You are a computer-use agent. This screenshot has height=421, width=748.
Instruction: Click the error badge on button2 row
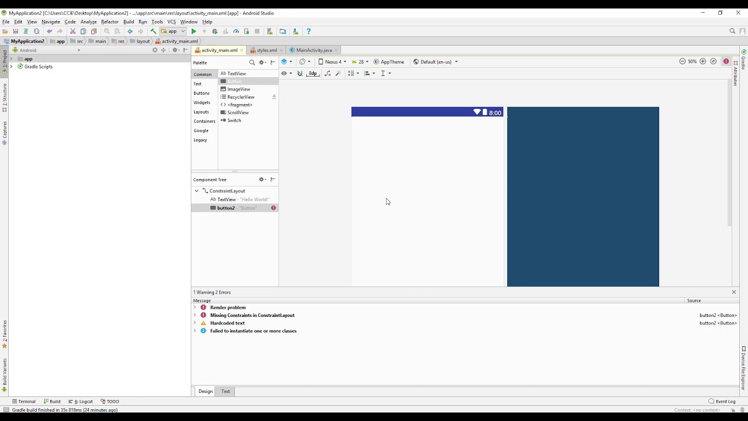[273, 208]
